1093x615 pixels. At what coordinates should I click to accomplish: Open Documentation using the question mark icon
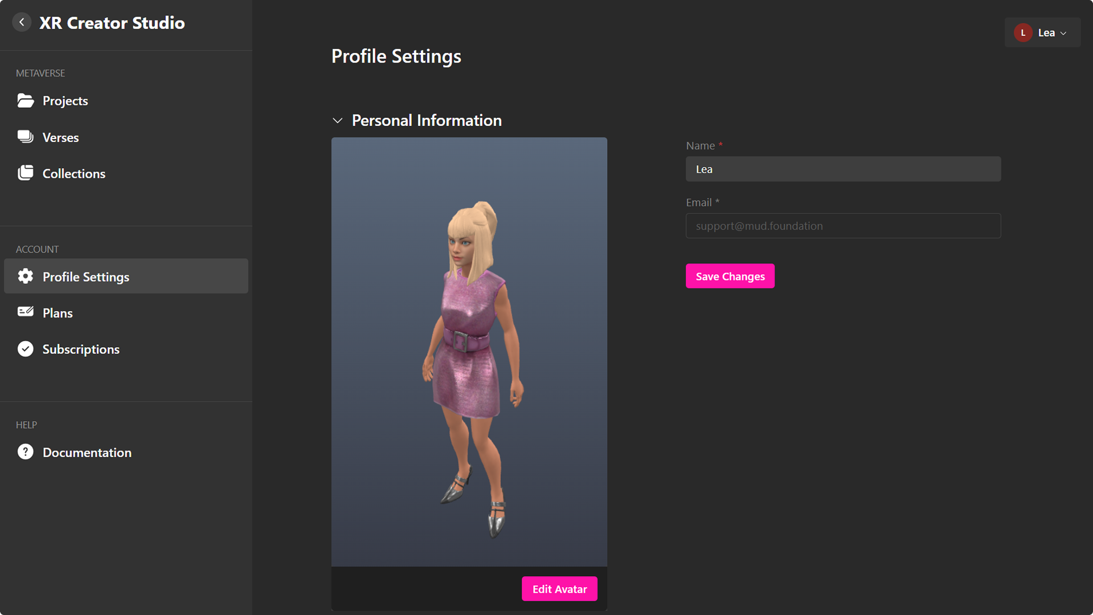pyautogui.click(x=26, y=452)
